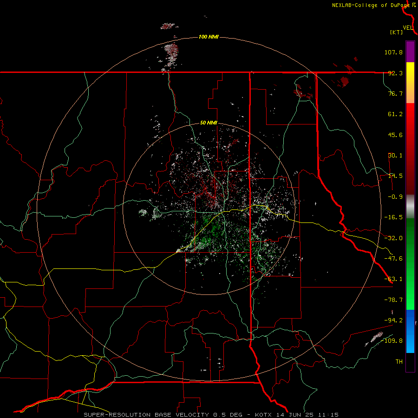The height and width of the screenshot is (418, 418).
Task: Click the purple segment of color bar
Action: point(410,52)
